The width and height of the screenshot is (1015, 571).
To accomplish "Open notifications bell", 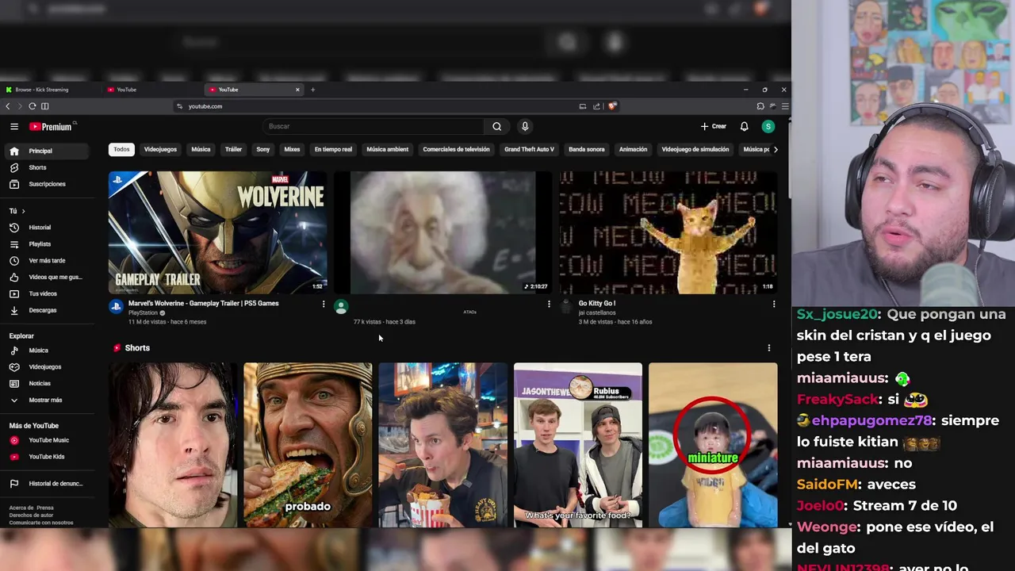I will (744, 126).
